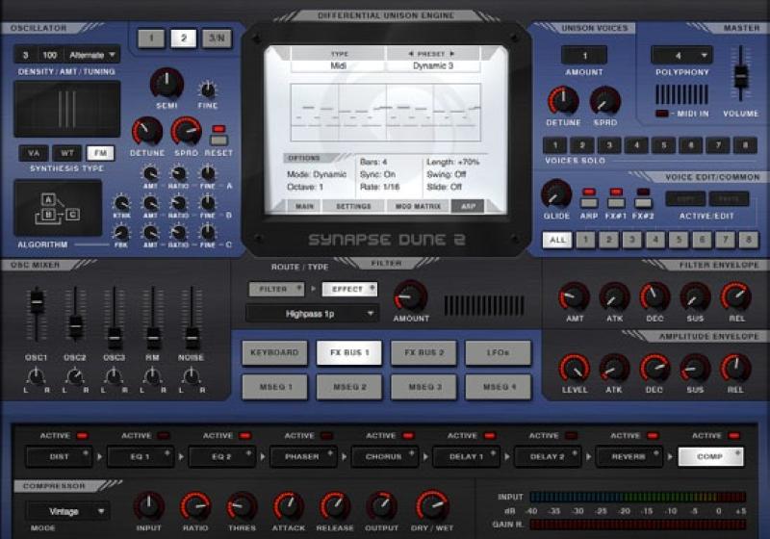Select the previous arpeggiator preset arrow
Viewport: 770px width, 539px height.
(x=411, y=54)
